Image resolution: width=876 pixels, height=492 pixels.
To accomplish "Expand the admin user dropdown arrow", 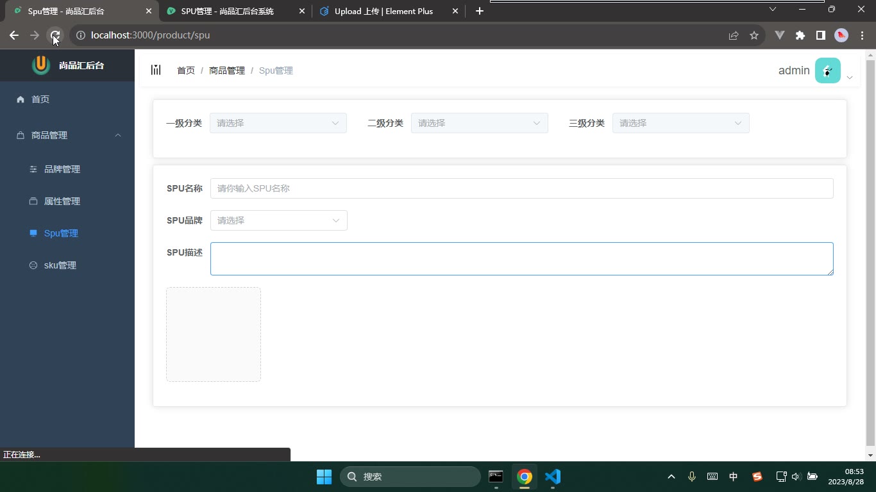I will click(x=850, y=78).
